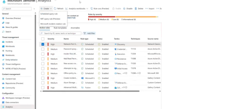Viewport: 237px width, 109px height.
Task: Check the Password spray... rule checkbox
Action: tap(43, 49)
